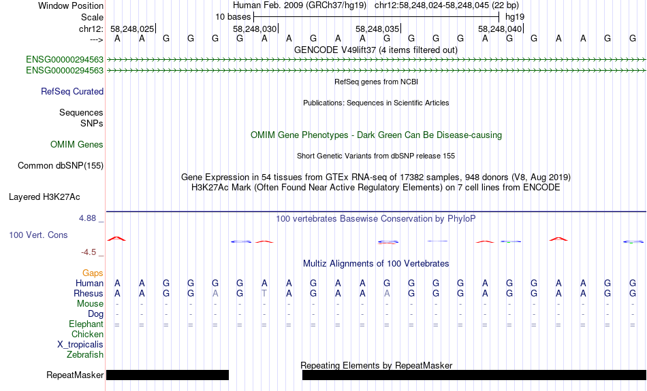647x391 pixels.
Task: Open 100 vertebrates Basewise Conservation by PhyloP title
Action: pyautogui.click(x=376, y=219)
